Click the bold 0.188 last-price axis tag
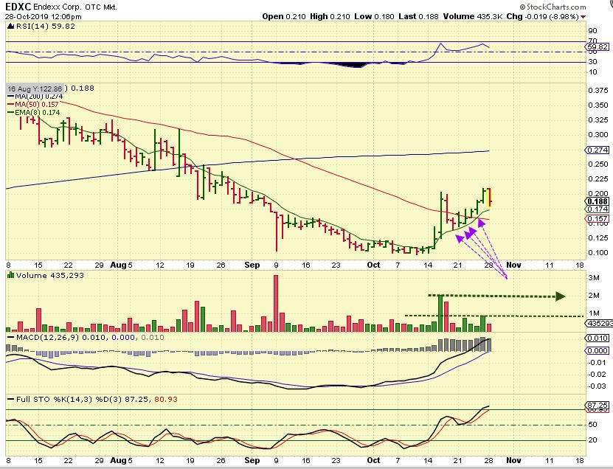The height and width of the screenshot is (469, 613). click(x=598, y=201)
